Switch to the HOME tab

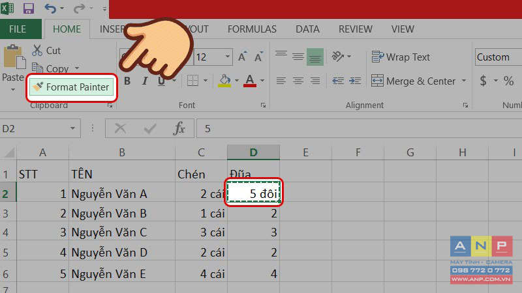pyautogui.click(x=67, y=29)
